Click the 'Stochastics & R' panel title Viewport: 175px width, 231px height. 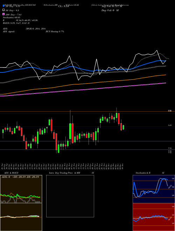pyautogui.click(x=143, y=173)
